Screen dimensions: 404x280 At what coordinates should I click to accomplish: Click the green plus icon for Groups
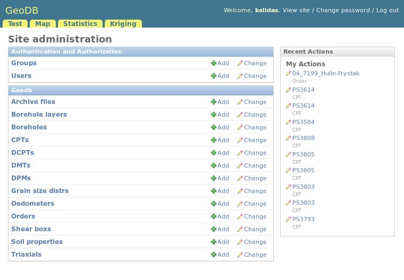click(214, 63)
